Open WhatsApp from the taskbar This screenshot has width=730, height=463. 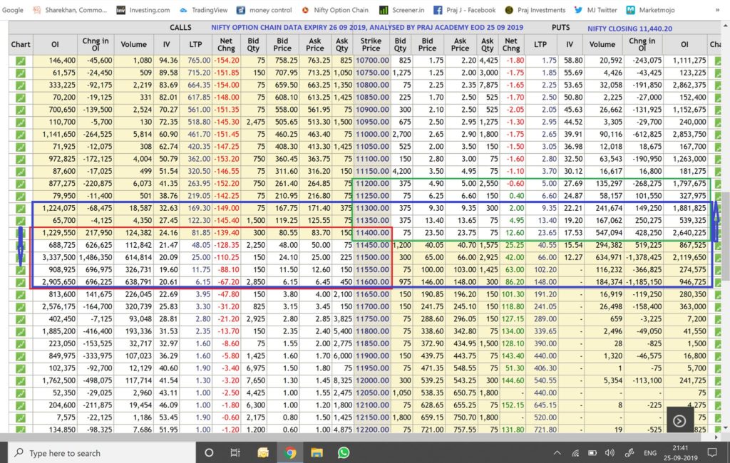point(344,452)
